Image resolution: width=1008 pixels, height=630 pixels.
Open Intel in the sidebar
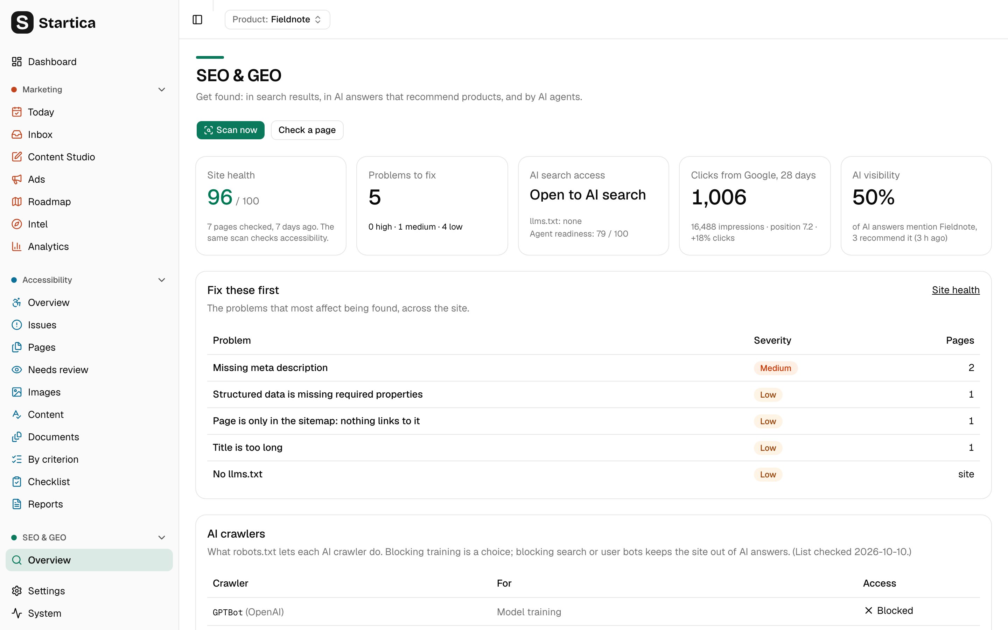coord(89,224)
